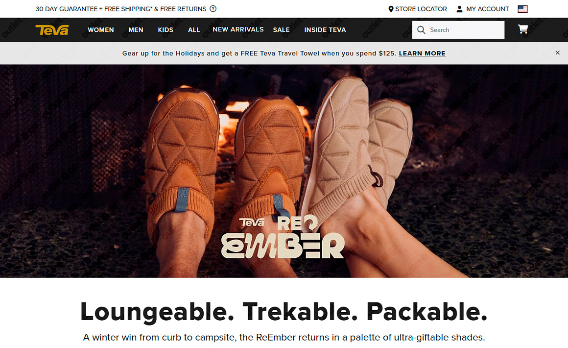Select the US flag country icon
568x348 pixels.
tap(522, 9)
